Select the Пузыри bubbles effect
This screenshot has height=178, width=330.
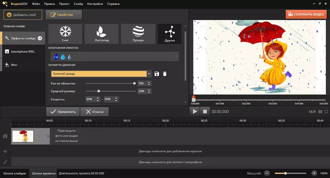(x=138, y=34)
